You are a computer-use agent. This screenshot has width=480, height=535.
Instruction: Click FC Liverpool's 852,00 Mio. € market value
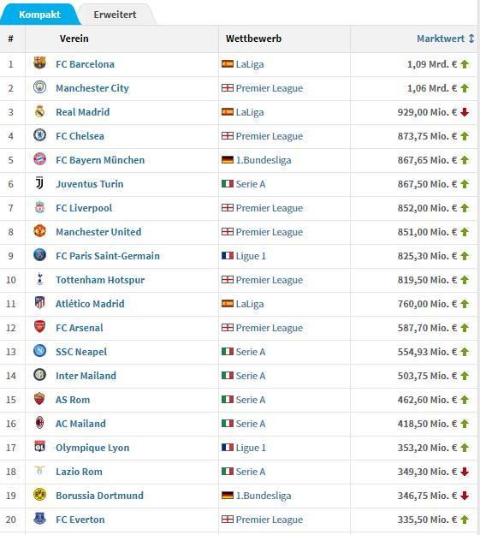[x=427, y=208]
